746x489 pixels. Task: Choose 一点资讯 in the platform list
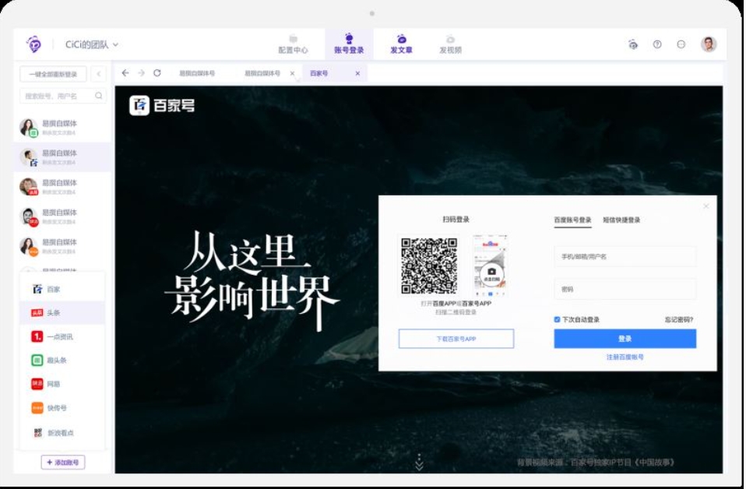[x=62, y=336]
